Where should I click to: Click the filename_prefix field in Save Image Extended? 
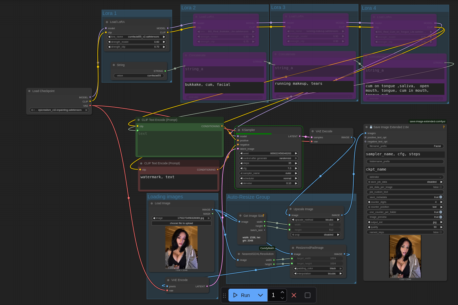tap(405, 146)
